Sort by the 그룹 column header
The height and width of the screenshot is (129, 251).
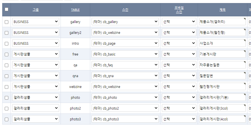point(36,10)
